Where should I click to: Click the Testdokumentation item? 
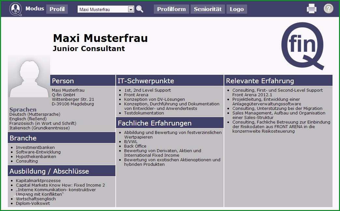tap(144, 113)
